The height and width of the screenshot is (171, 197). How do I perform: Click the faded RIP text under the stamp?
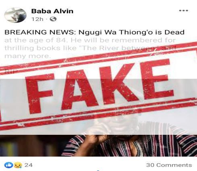coord(11,72)
